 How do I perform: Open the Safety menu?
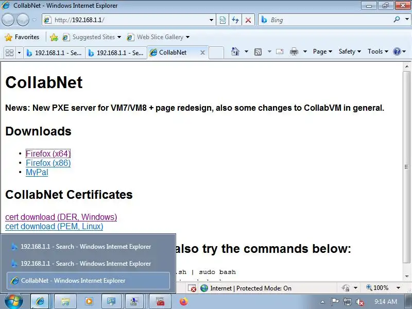(350, 51)
